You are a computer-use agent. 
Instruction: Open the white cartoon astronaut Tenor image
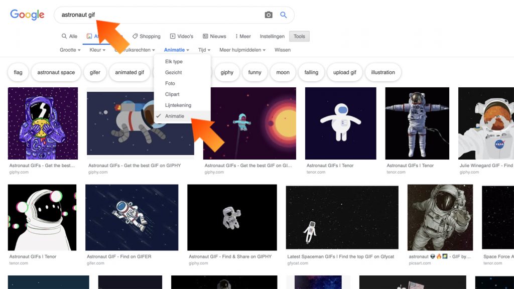point(341,123)
